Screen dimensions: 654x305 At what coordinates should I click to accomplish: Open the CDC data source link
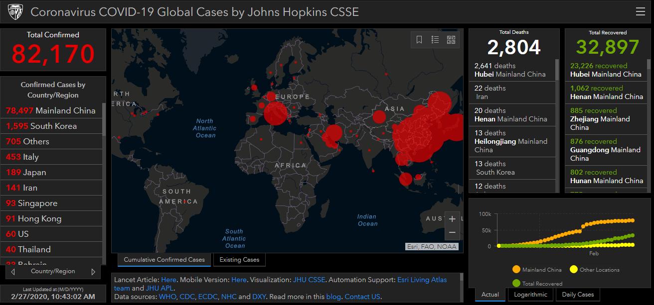pos(187,297)
